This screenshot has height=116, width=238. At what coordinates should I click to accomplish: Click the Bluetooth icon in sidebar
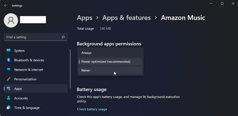[9, 60]
